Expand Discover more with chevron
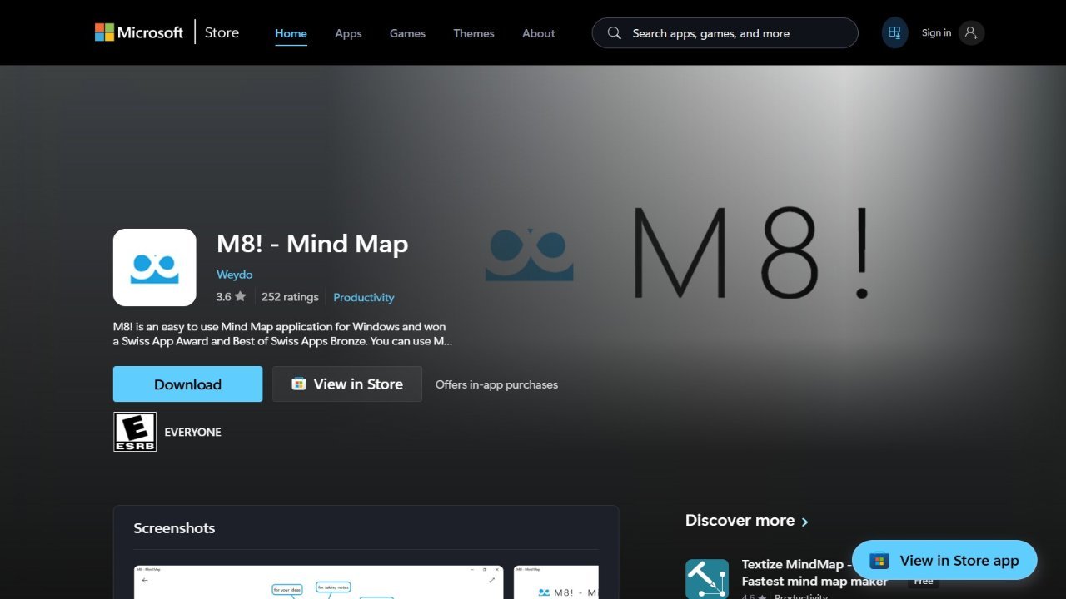Screen dimensions: 1066x599 coord(747,521)
